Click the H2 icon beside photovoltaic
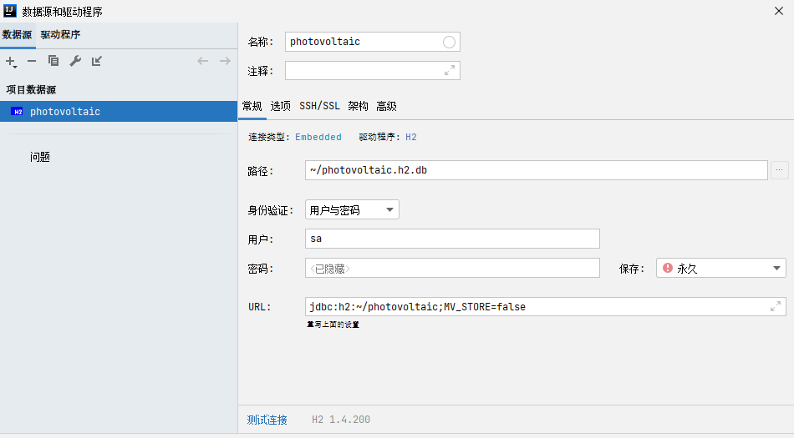Image resolution: width=794 pixels, height=438 pixels. click(18, 112)
